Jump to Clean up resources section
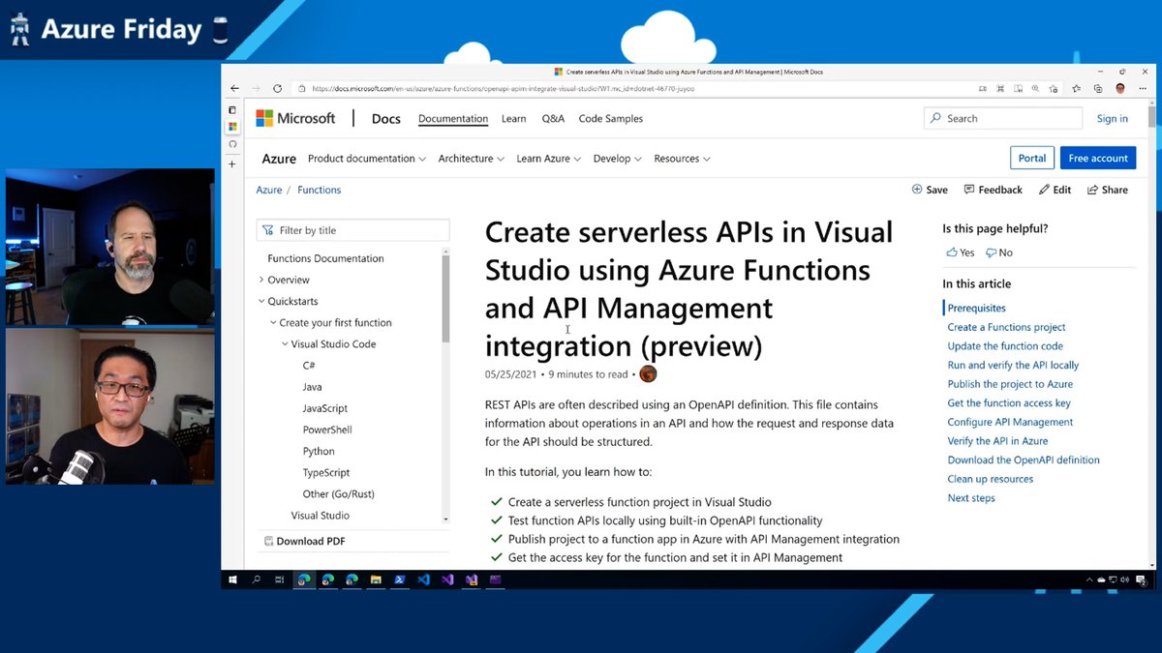The width and height of the screenshot is (1162, 653). 991,479
